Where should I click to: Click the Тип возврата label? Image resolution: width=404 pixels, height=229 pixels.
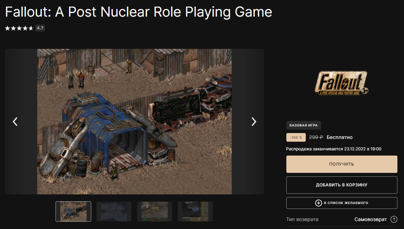302,219
